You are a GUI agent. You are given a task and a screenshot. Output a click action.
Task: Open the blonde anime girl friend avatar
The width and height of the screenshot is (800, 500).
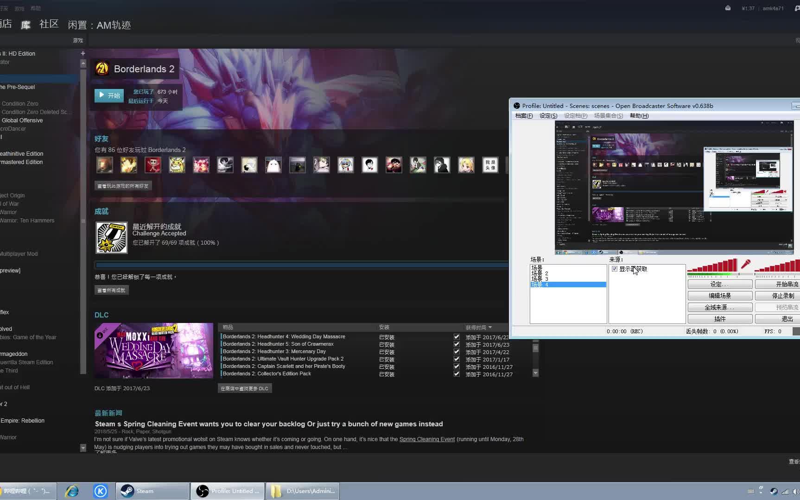[466, 165]
